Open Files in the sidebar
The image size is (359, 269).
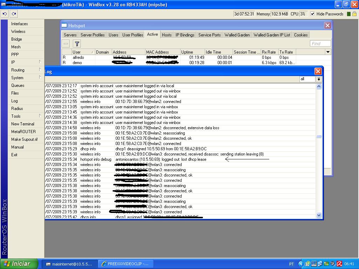(x=15, y=93)
